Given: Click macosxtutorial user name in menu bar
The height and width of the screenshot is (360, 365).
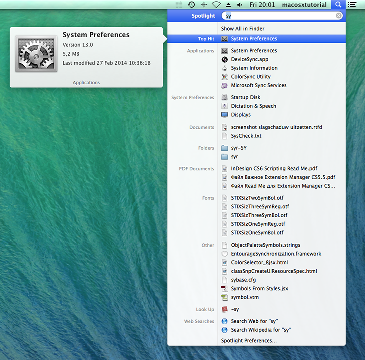Looking at the screenshot, I should click(x=304, y=5).
